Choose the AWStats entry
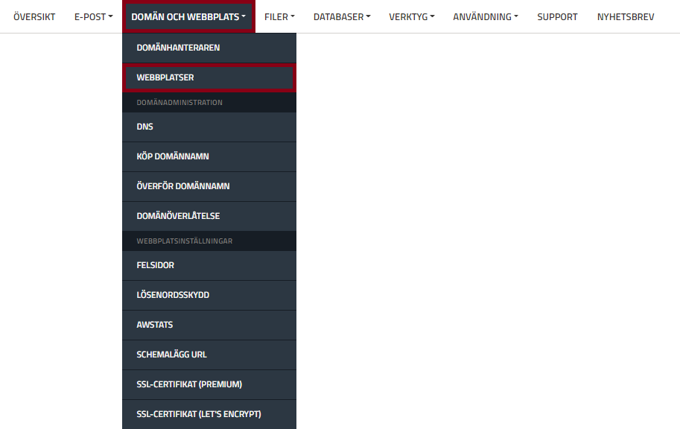680x429 pixels. tap(209, 325)
